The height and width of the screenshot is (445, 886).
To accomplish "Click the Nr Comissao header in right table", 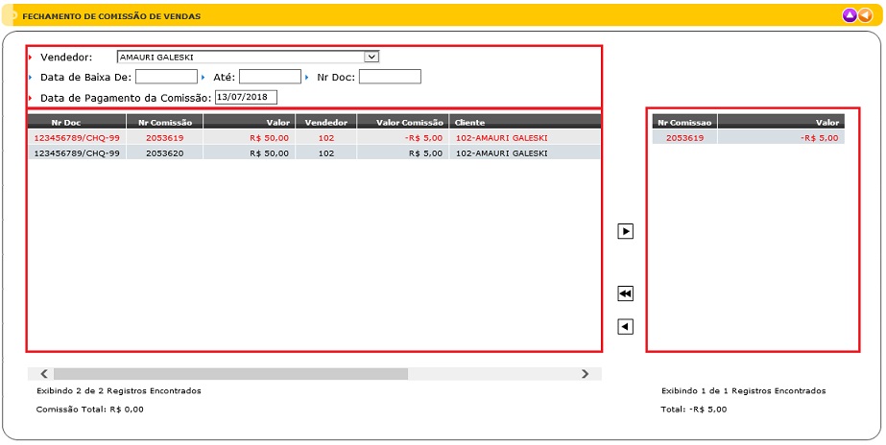I will (684, 122).
